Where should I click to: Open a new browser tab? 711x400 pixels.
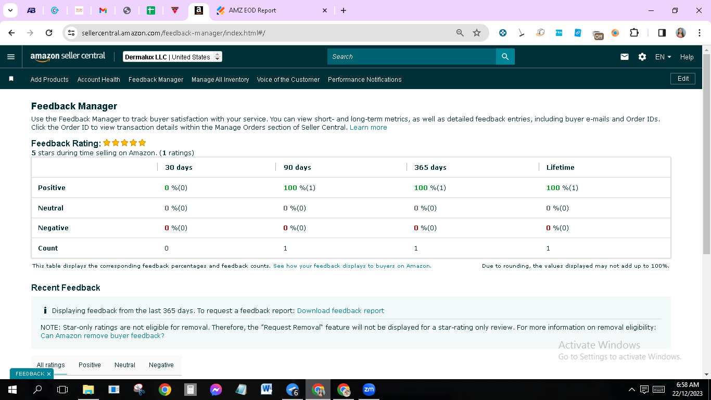click(344, 10)
